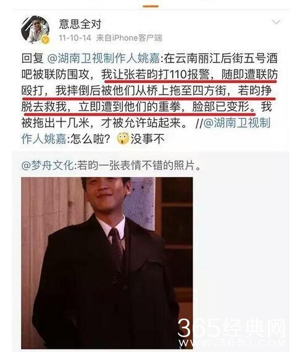Open first @湖南卫视制作人姚嘉 mention after 回复

104,58
